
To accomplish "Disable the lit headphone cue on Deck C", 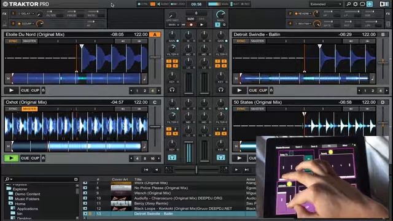I will pos(172,157).
